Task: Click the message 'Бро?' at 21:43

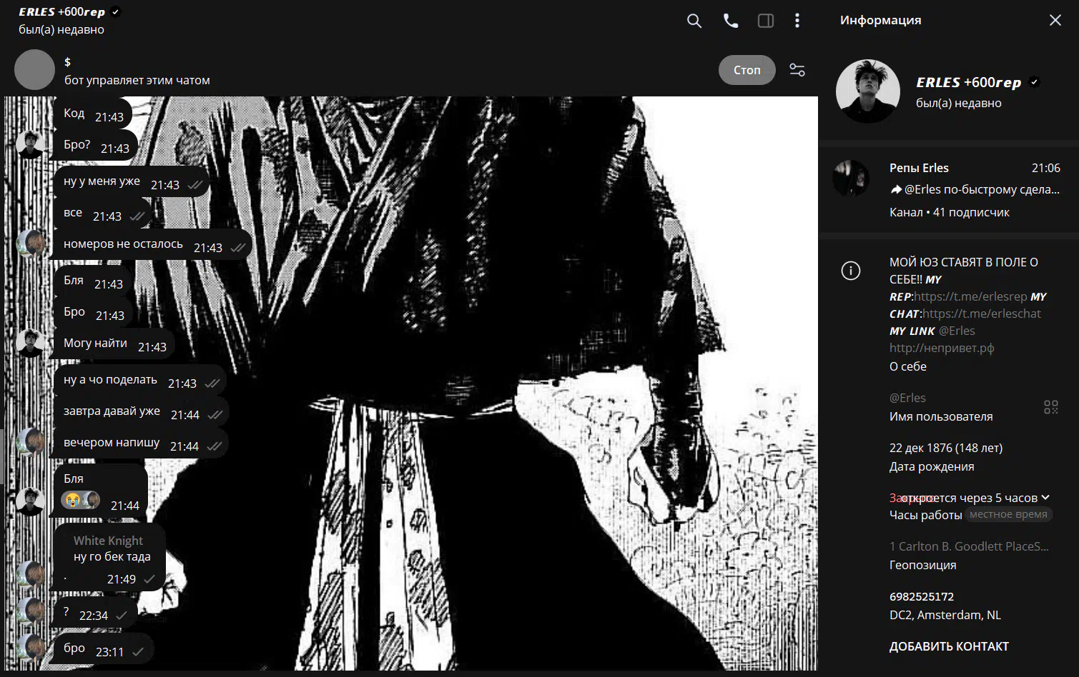Action: click(96, 146)
